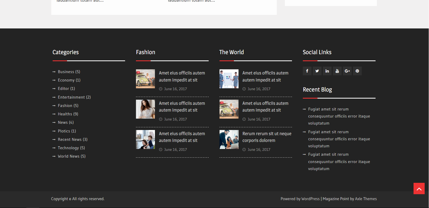Screen dimensions: 429x208
Task: Open the WordPress link in footer
Action: pos(310,199)
